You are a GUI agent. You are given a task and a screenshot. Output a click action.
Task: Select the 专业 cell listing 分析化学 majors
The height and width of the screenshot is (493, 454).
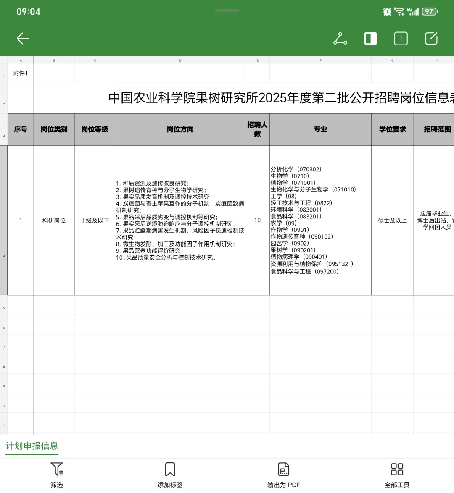[x=320, y=220]
